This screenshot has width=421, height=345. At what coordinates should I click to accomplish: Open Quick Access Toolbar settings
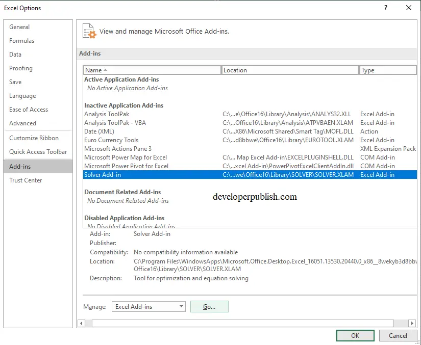pyautogui.click(x=38, y=152)
